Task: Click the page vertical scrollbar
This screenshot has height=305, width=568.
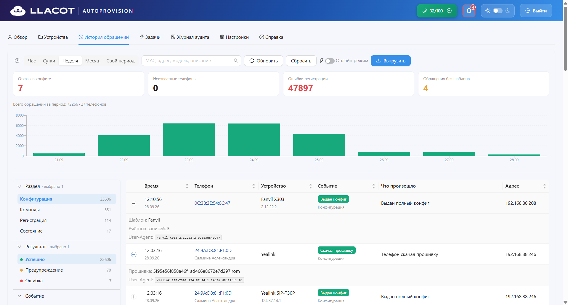Action: coord(565,38)
